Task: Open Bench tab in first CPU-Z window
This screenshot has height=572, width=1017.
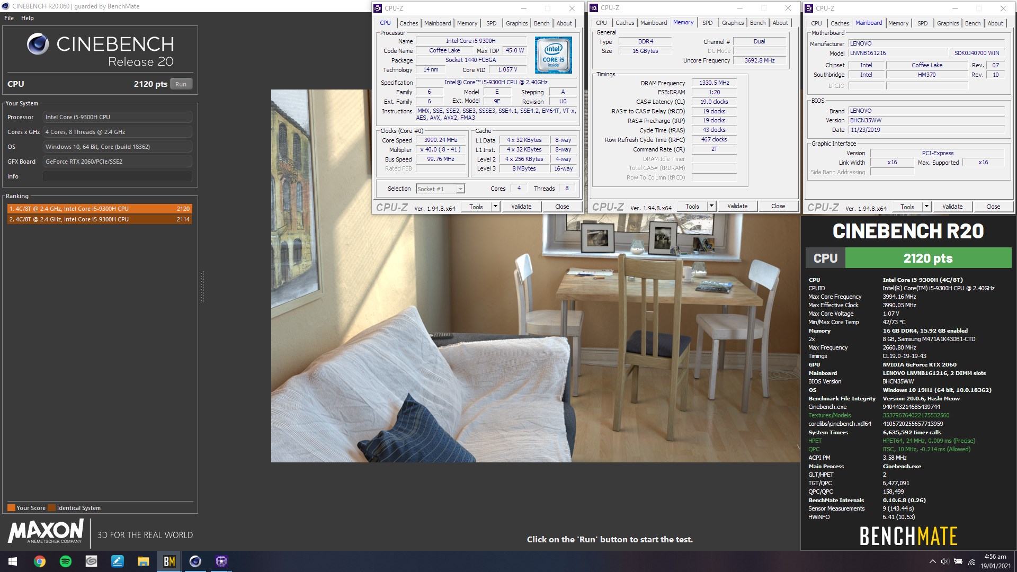Action: (541, 23)
